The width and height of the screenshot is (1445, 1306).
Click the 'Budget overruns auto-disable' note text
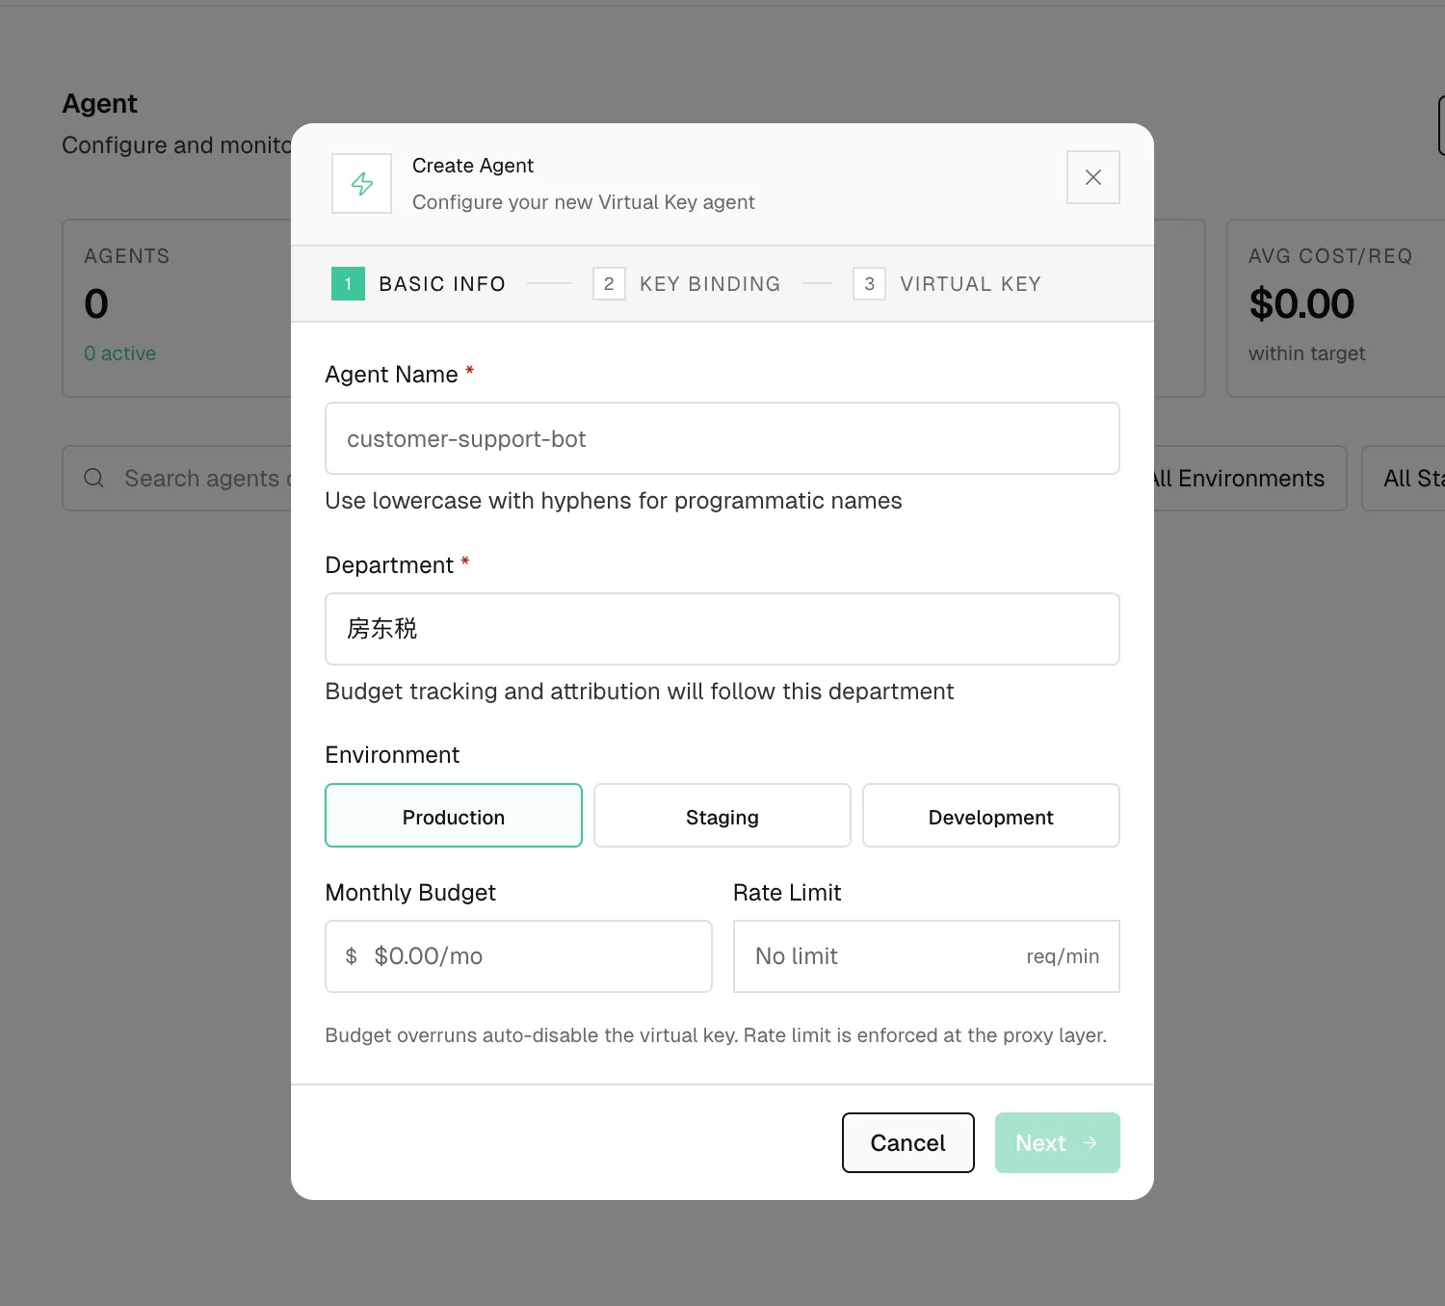[x=716, y=1035]
